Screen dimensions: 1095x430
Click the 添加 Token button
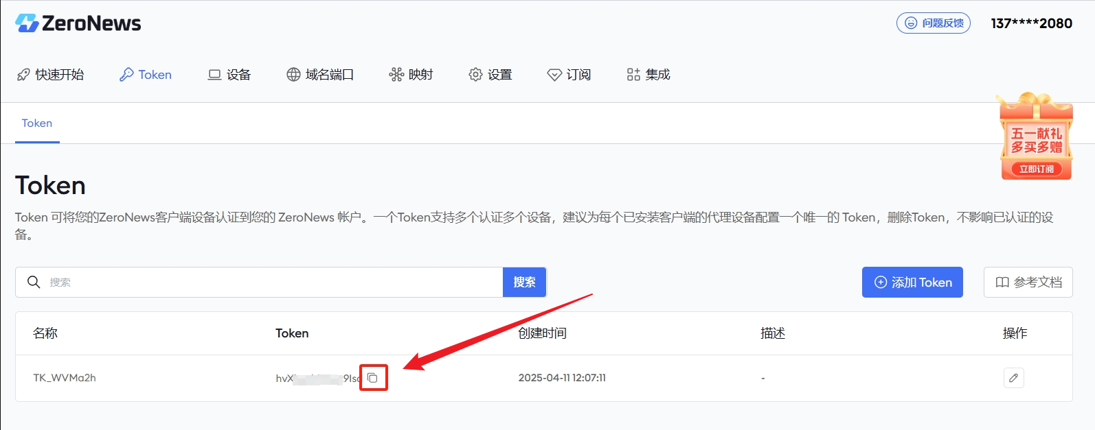912,283
